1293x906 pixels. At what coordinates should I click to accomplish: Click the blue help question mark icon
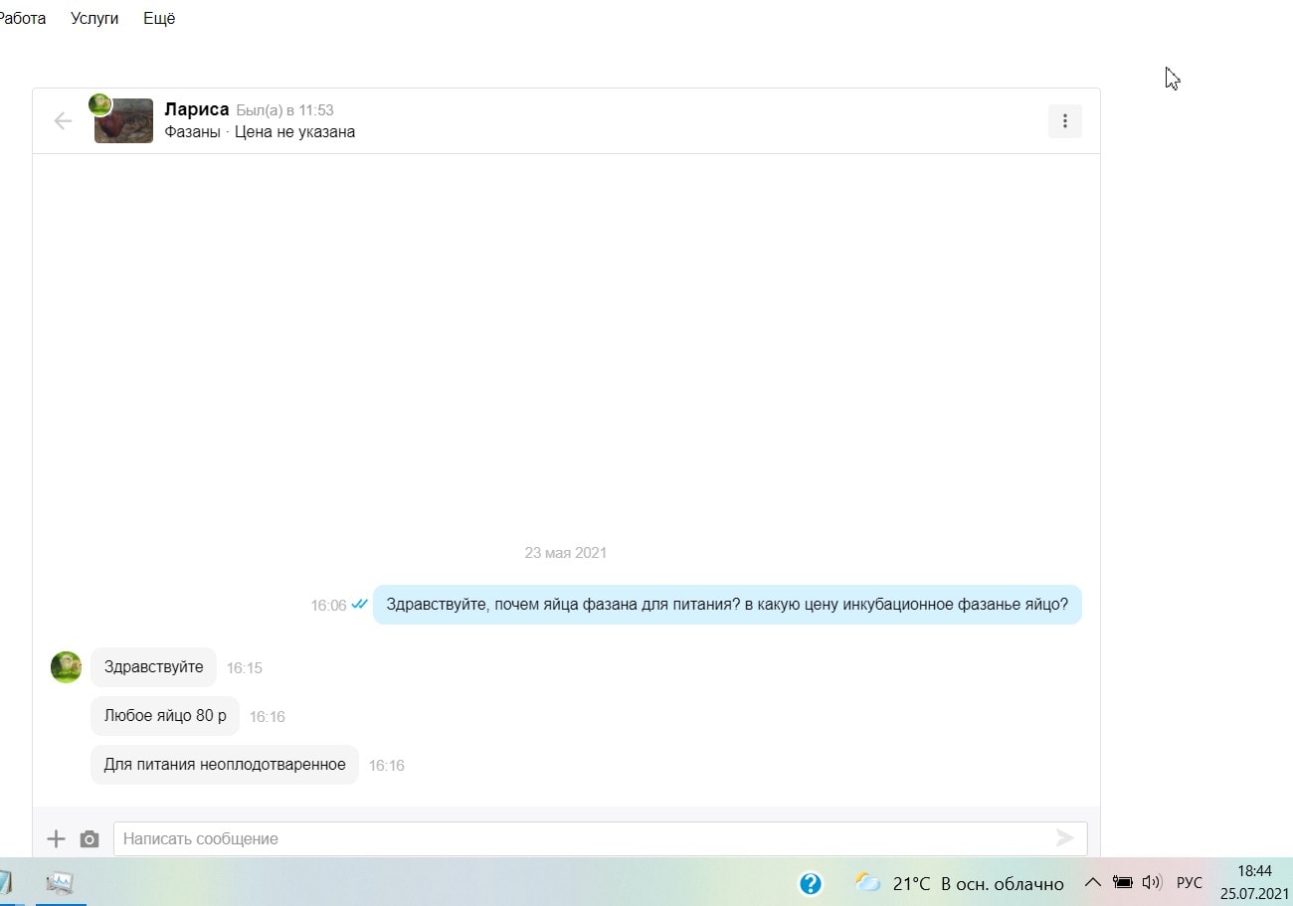[x=811, y=883]
